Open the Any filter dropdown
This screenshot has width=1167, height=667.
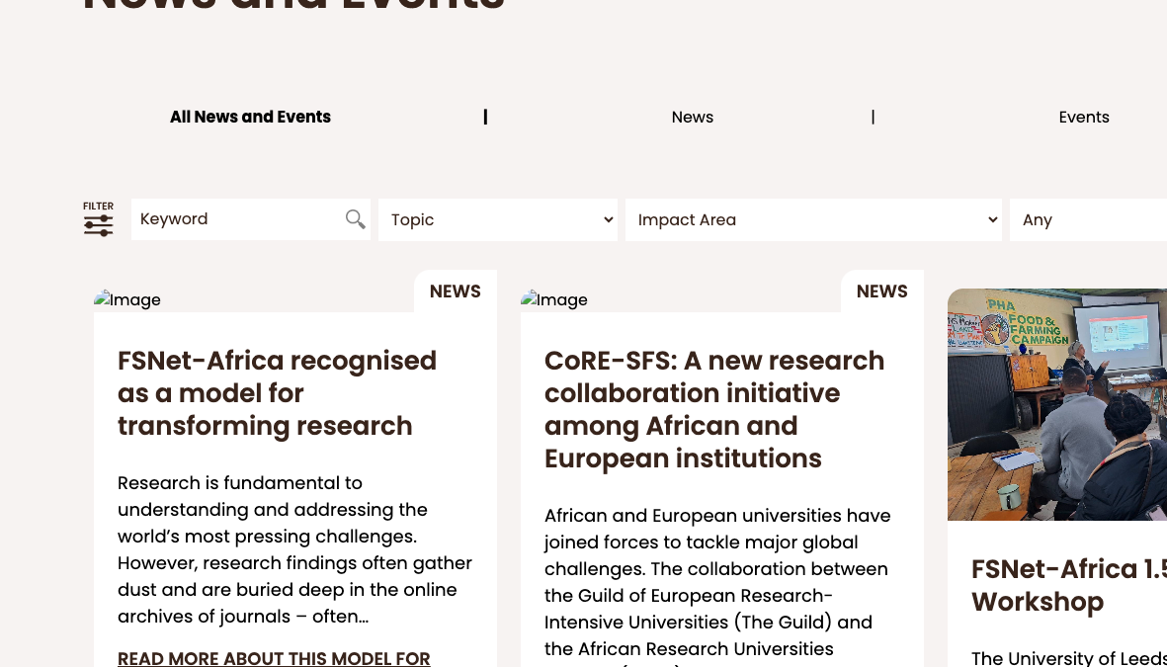point(1087,219)
